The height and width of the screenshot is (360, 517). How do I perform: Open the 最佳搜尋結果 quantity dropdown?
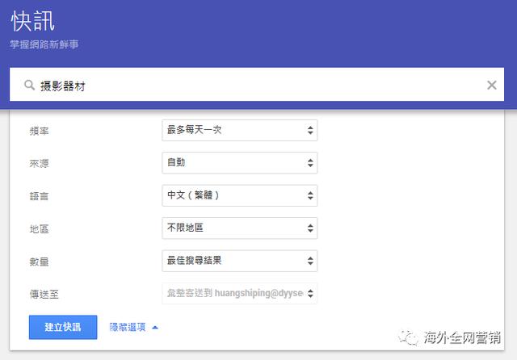239,261
